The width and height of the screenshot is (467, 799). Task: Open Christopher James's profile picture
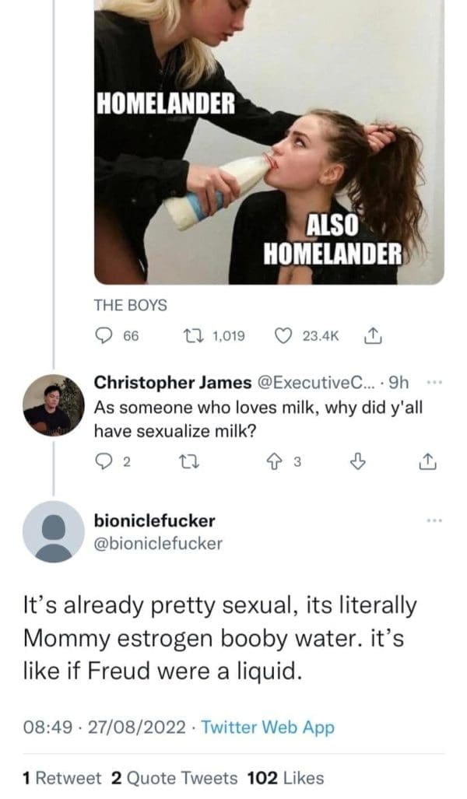53,405
